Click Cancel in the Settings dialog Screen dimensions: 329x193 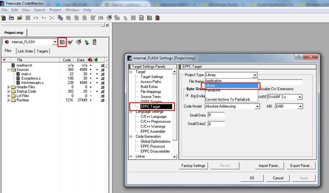click(278, 178)
